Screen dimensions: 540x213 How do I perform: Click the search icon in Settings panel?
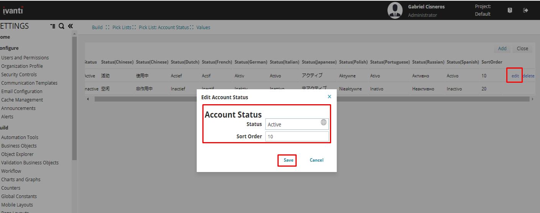pos(61,26)
